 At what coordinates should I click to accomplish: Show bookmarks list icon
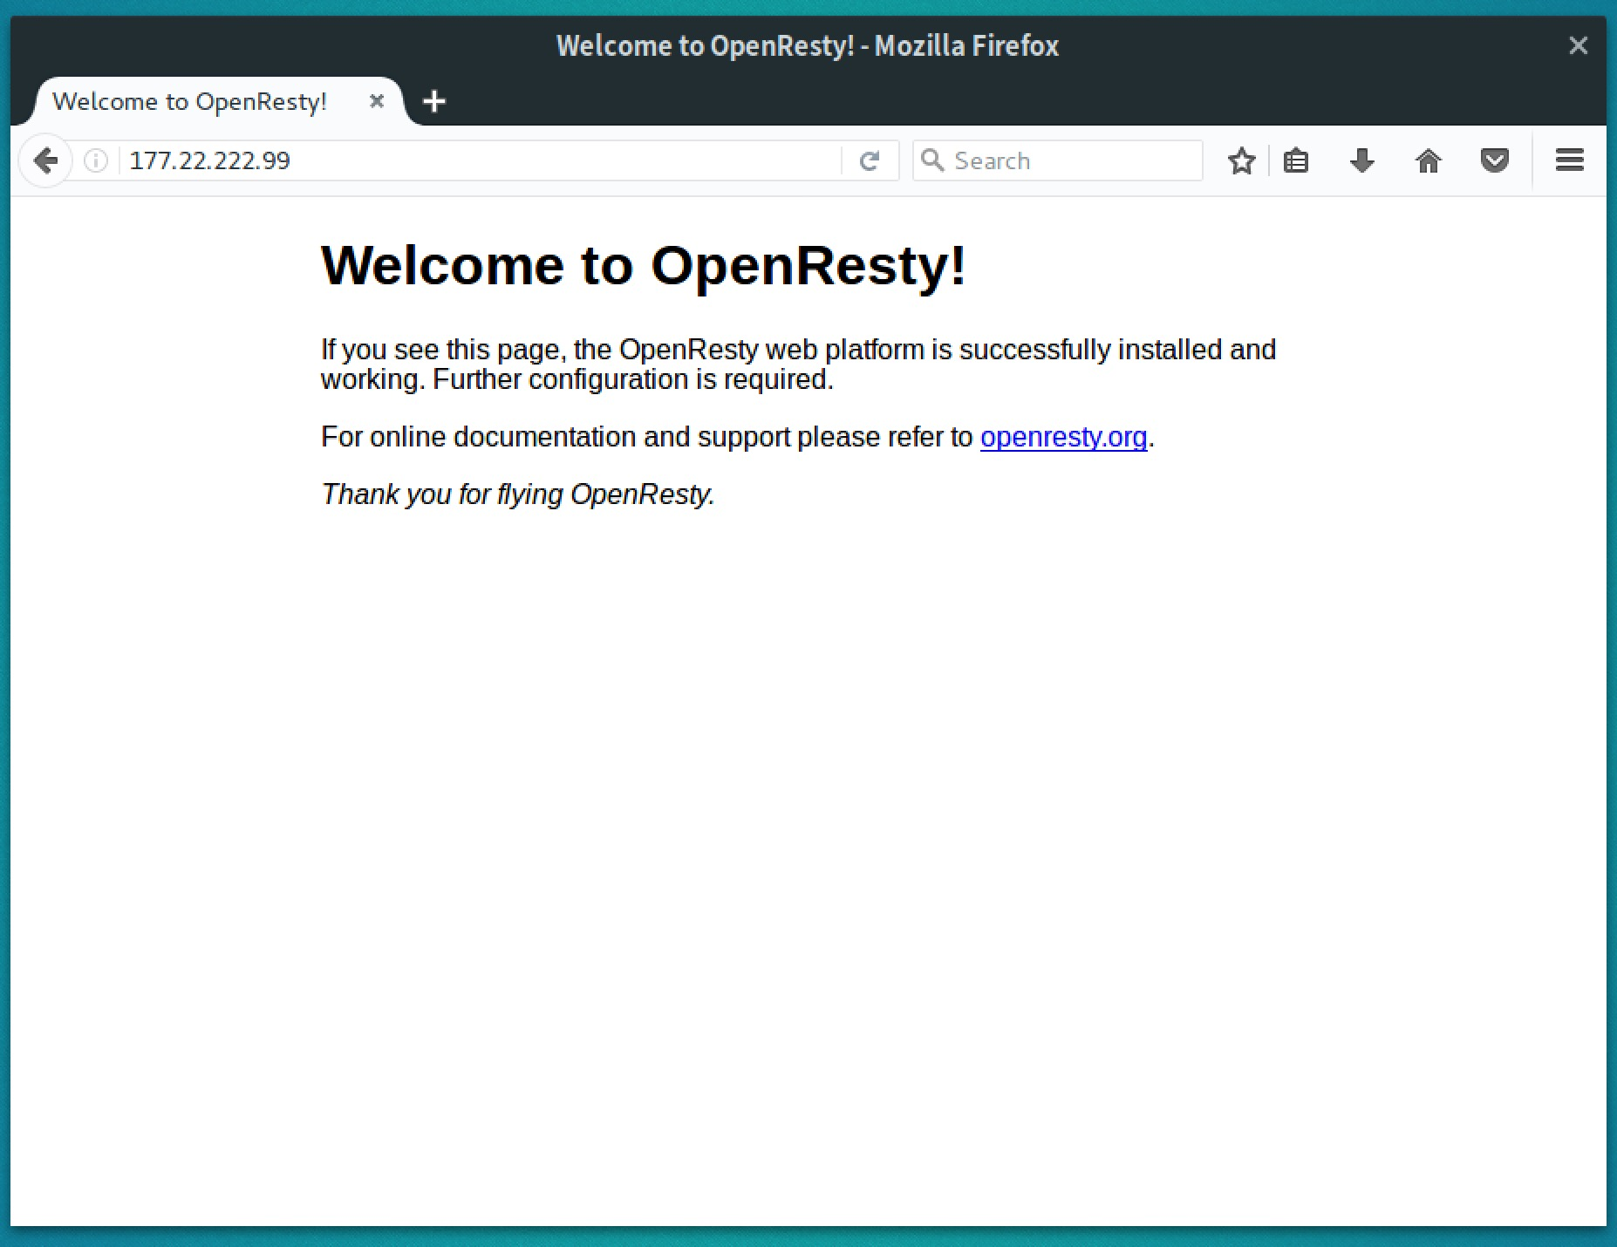(x=1296, y=160)
